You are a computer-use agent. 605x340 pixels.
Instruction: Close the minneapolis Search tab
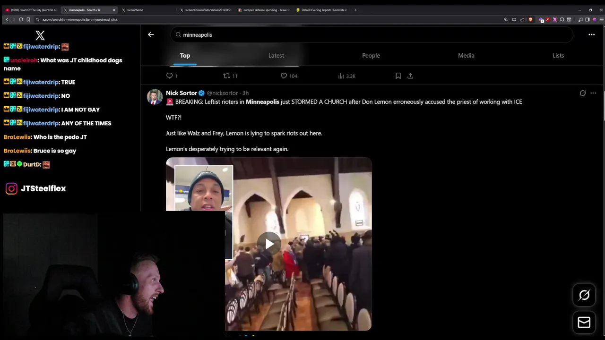click(114, 10)
